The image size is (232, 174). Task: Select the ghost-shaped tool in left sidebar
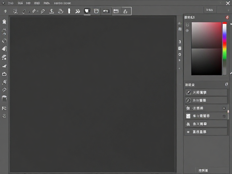pos(4,22)
